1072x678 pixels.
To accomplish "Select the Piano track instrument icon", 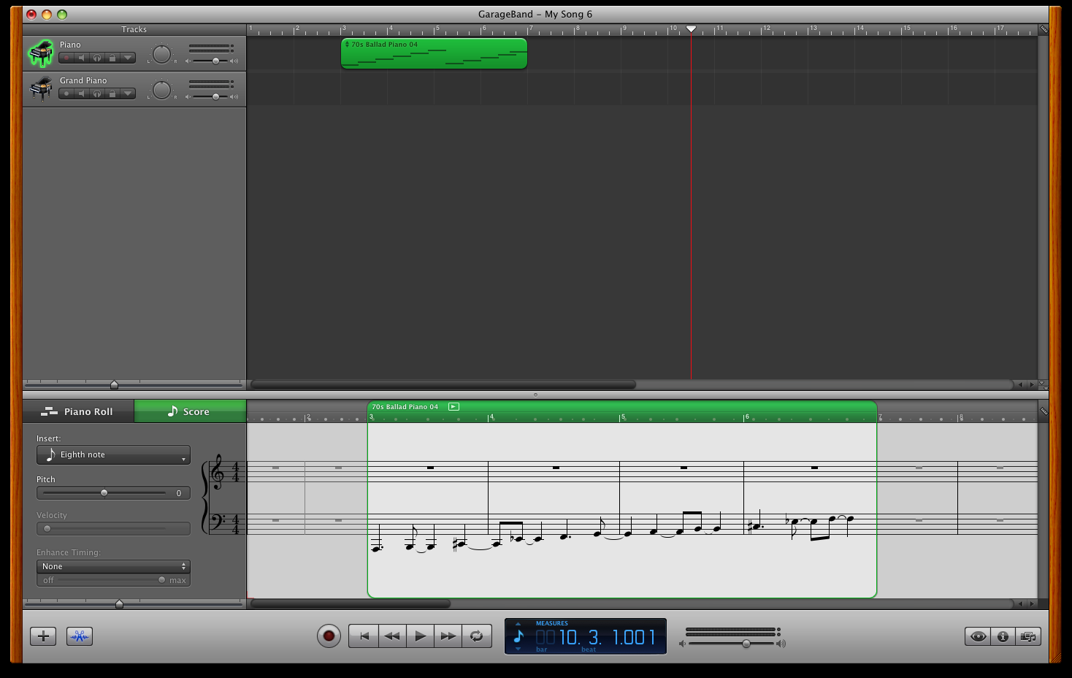I will click(41, 53).
